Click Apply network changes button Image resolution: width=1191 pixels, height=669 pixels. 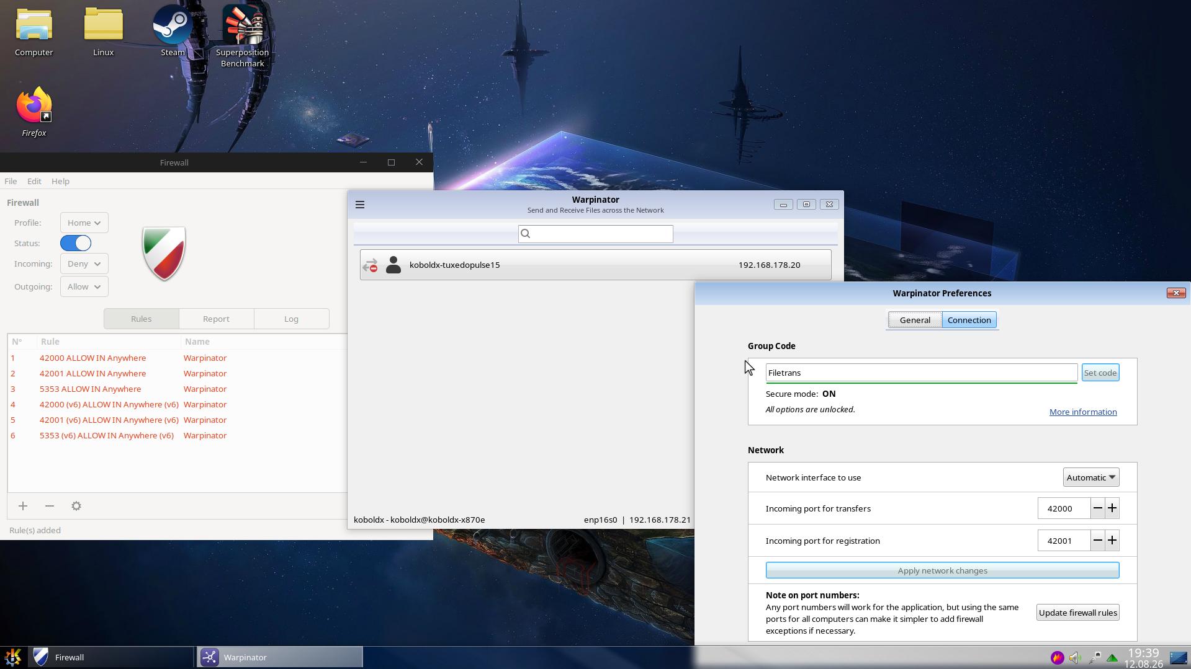pos(942,570)
